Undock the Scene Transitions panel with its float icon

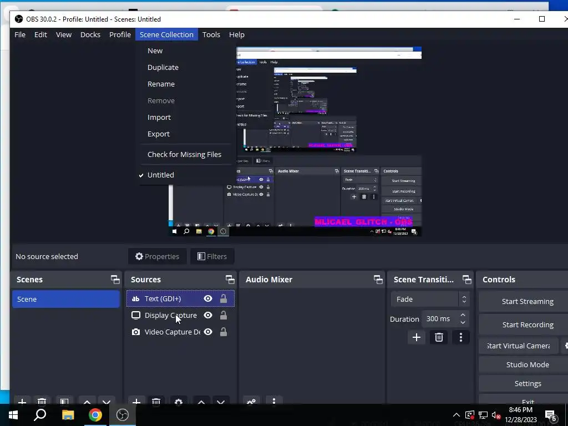(x=467, y=280)
